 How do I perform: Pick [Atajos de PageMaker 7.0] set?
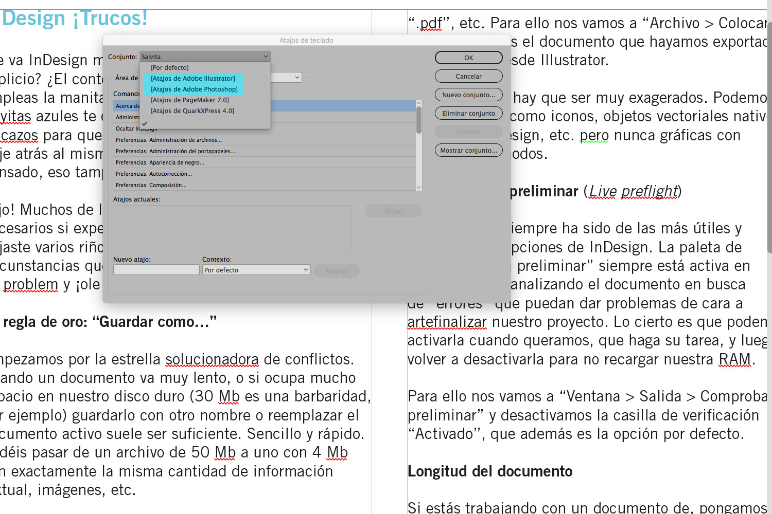click(189, 100)
